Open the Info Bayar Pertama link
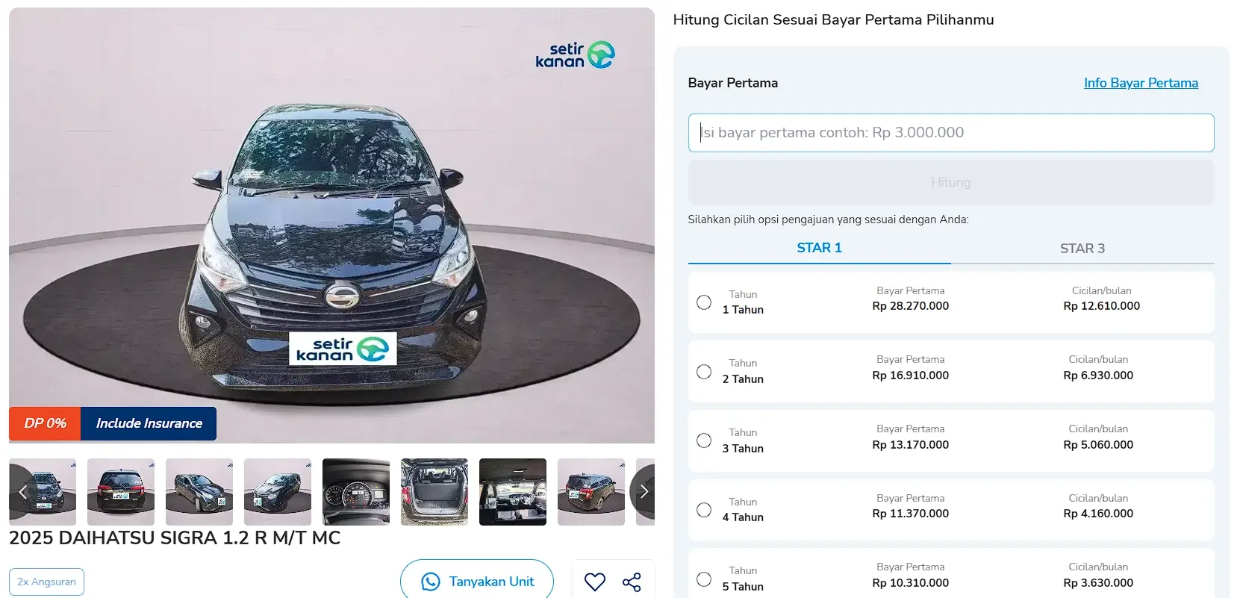Screen dimensions: 1237x598 click(1141, 83)
